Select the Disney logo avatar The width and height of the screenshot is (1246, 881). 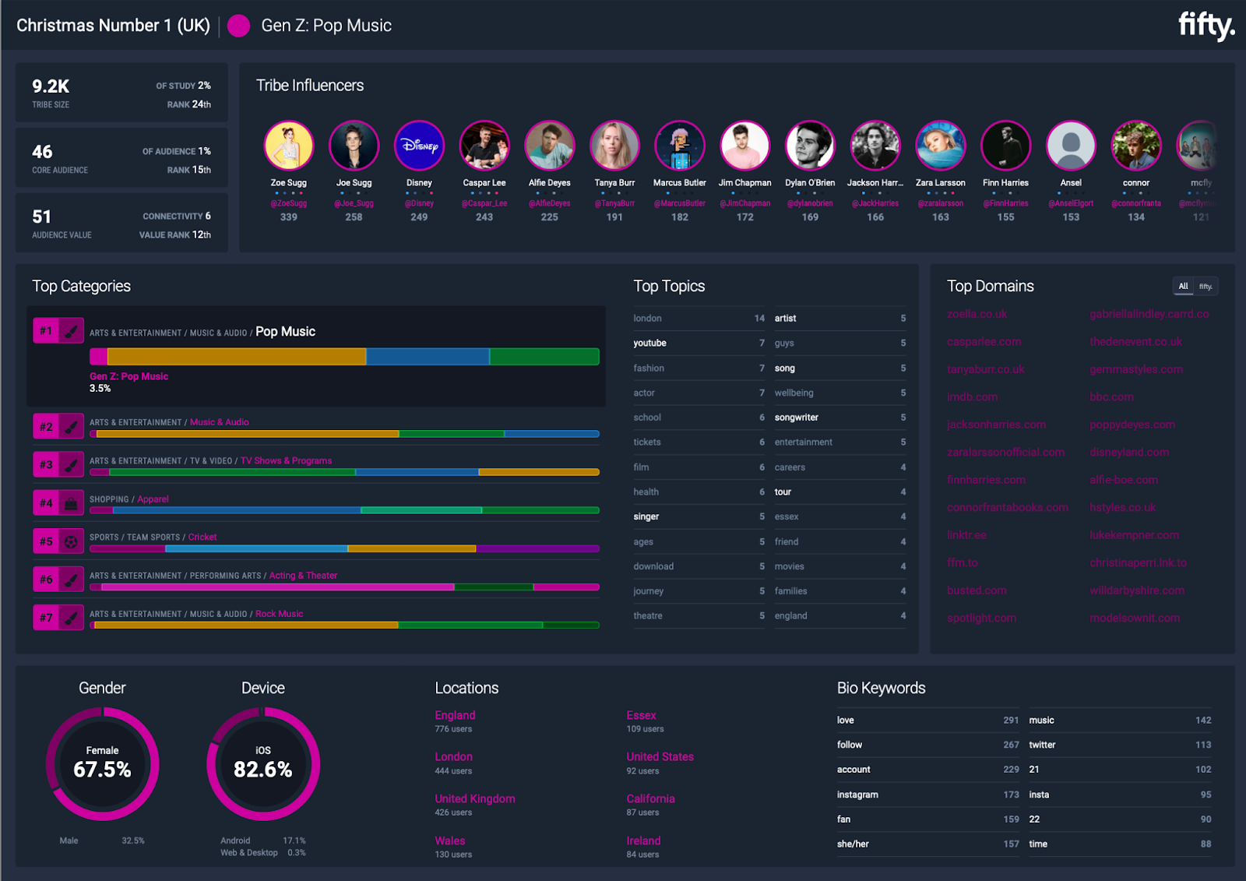pos(419,145)
